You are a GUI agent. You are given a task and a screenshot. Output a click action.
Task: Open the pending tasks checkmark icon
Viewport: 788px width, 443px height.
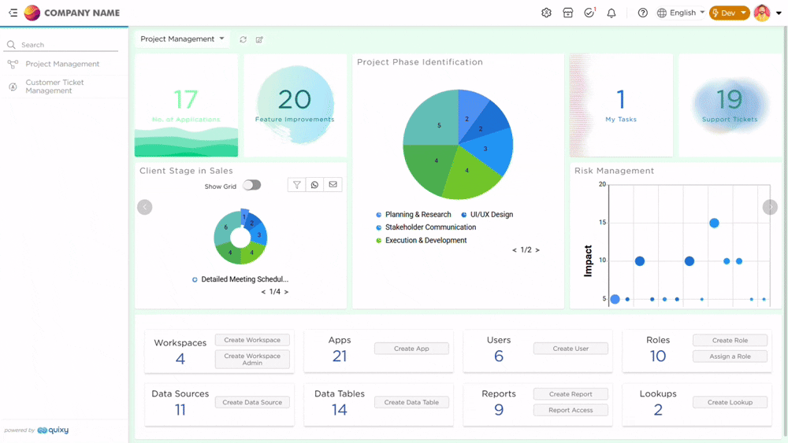tap(589, 13)
